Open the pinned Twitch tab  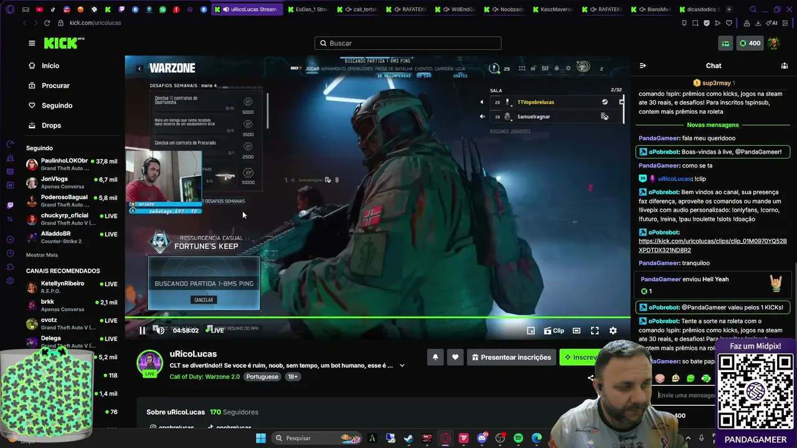[121, 9]
